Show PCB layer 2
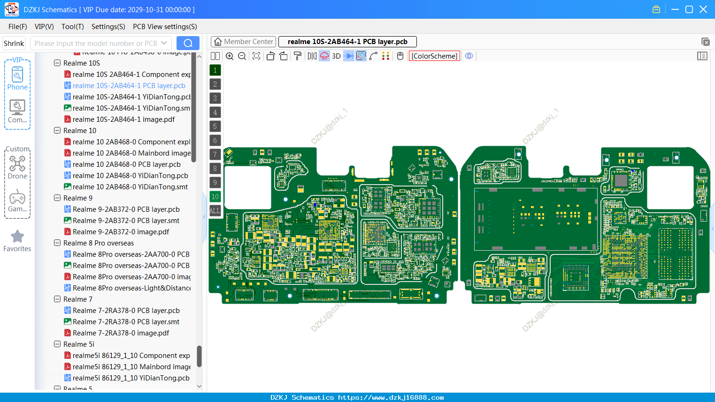The width and height of the screenshot is (715, 402). point(215,84)
